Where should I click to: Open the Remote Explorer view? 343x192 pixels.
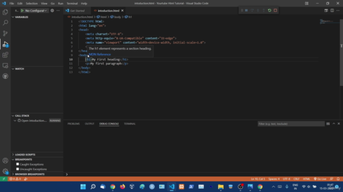click(x=5, y=66)
